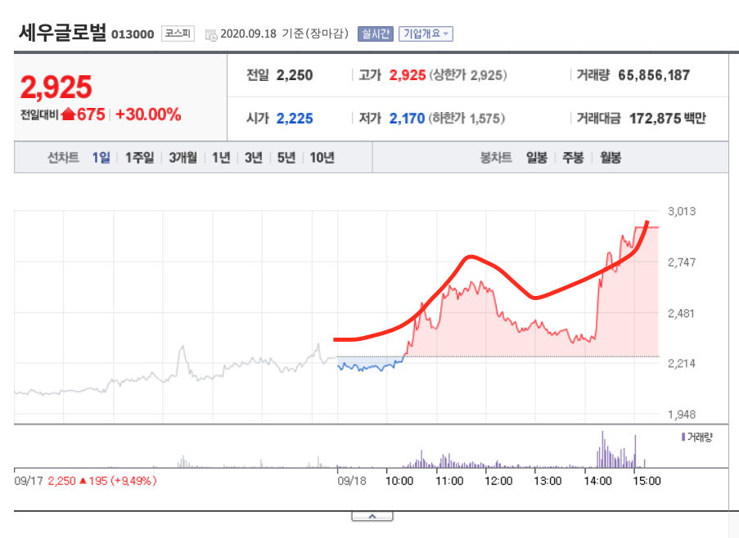The width and height of the screenshot is (739, 538).
Task: Select the 1주일 line chart tab
Action: [x=139, y=158]
